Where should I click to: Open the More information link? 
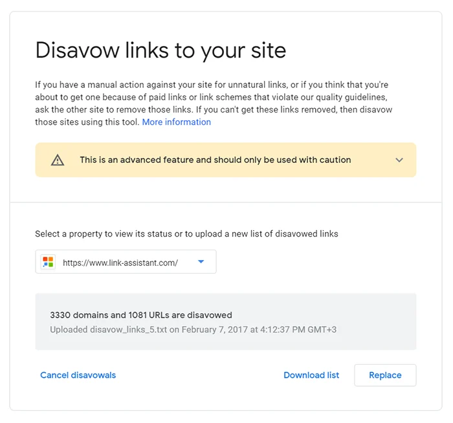(176, 122)
